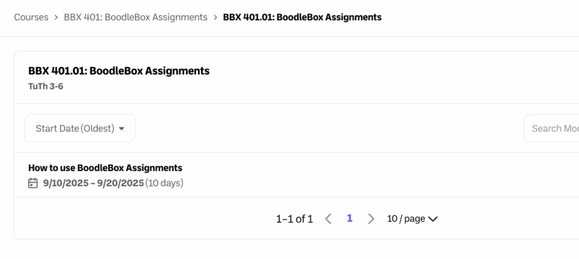Click the 1–1 of 1 results count
Screen dimensions: 579x259
(x=294, y=219)
